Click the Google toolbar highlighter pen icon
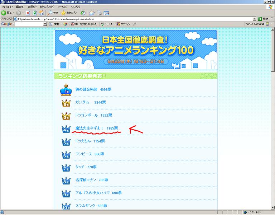Viewport: 275px width, 215px height. 135,24
